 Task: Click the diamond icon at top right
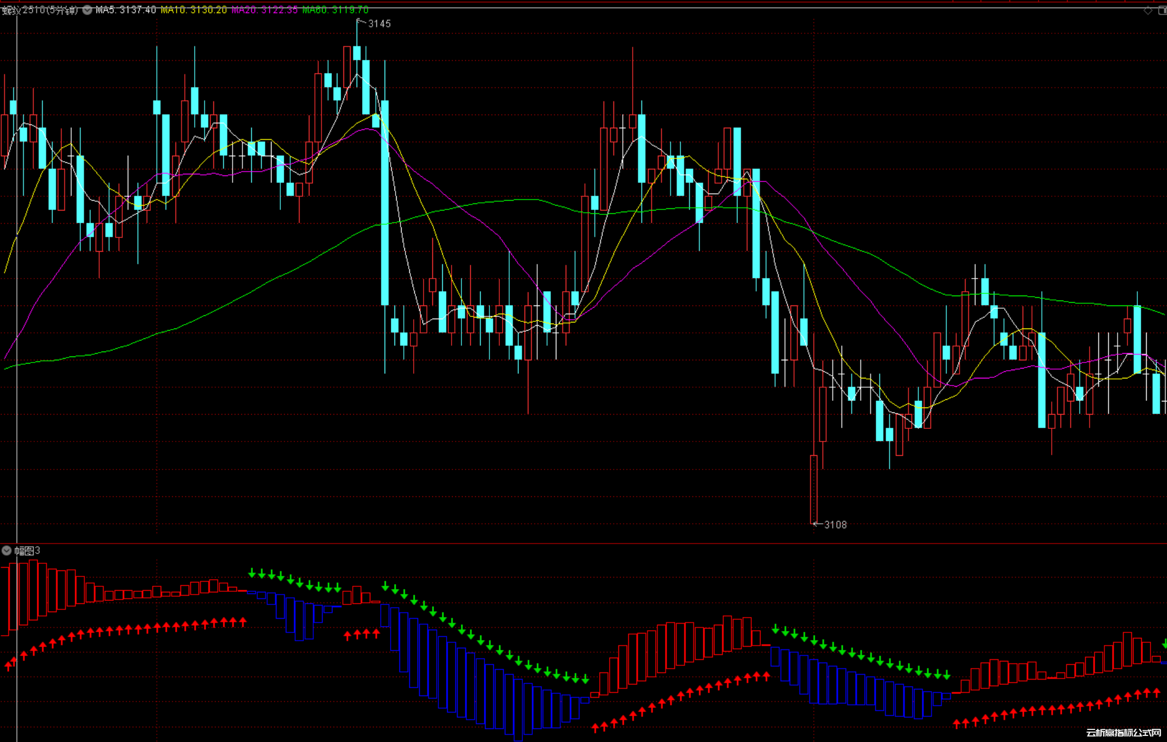[x=1147, y=10]
